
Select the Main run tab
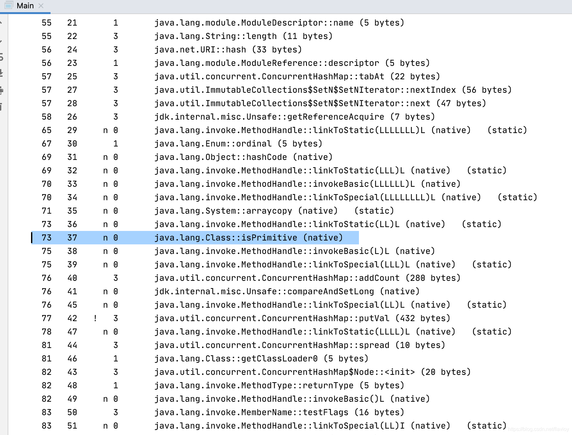coord(25,6)
